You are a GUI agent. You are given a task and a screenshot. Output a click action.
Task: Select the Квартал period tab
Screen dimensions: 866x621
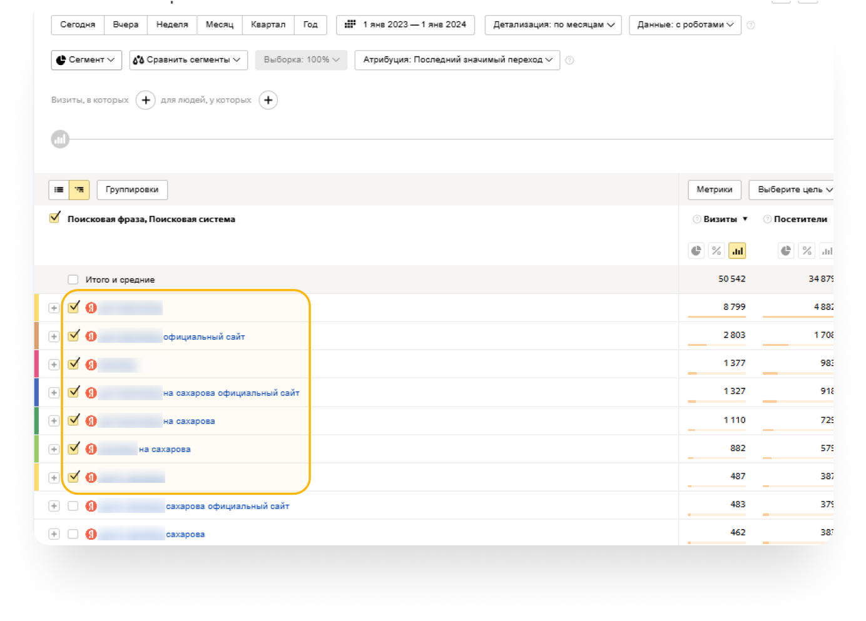tap(268, 25)
